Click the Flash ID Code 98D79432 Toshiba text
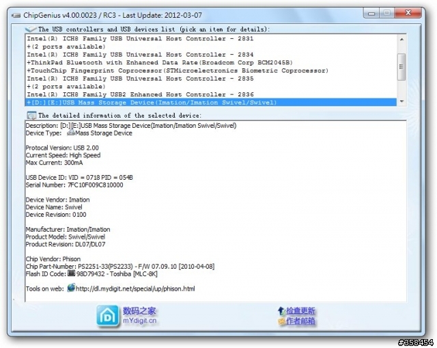Viewport: 437px width, 348px height. pos(91,273)
